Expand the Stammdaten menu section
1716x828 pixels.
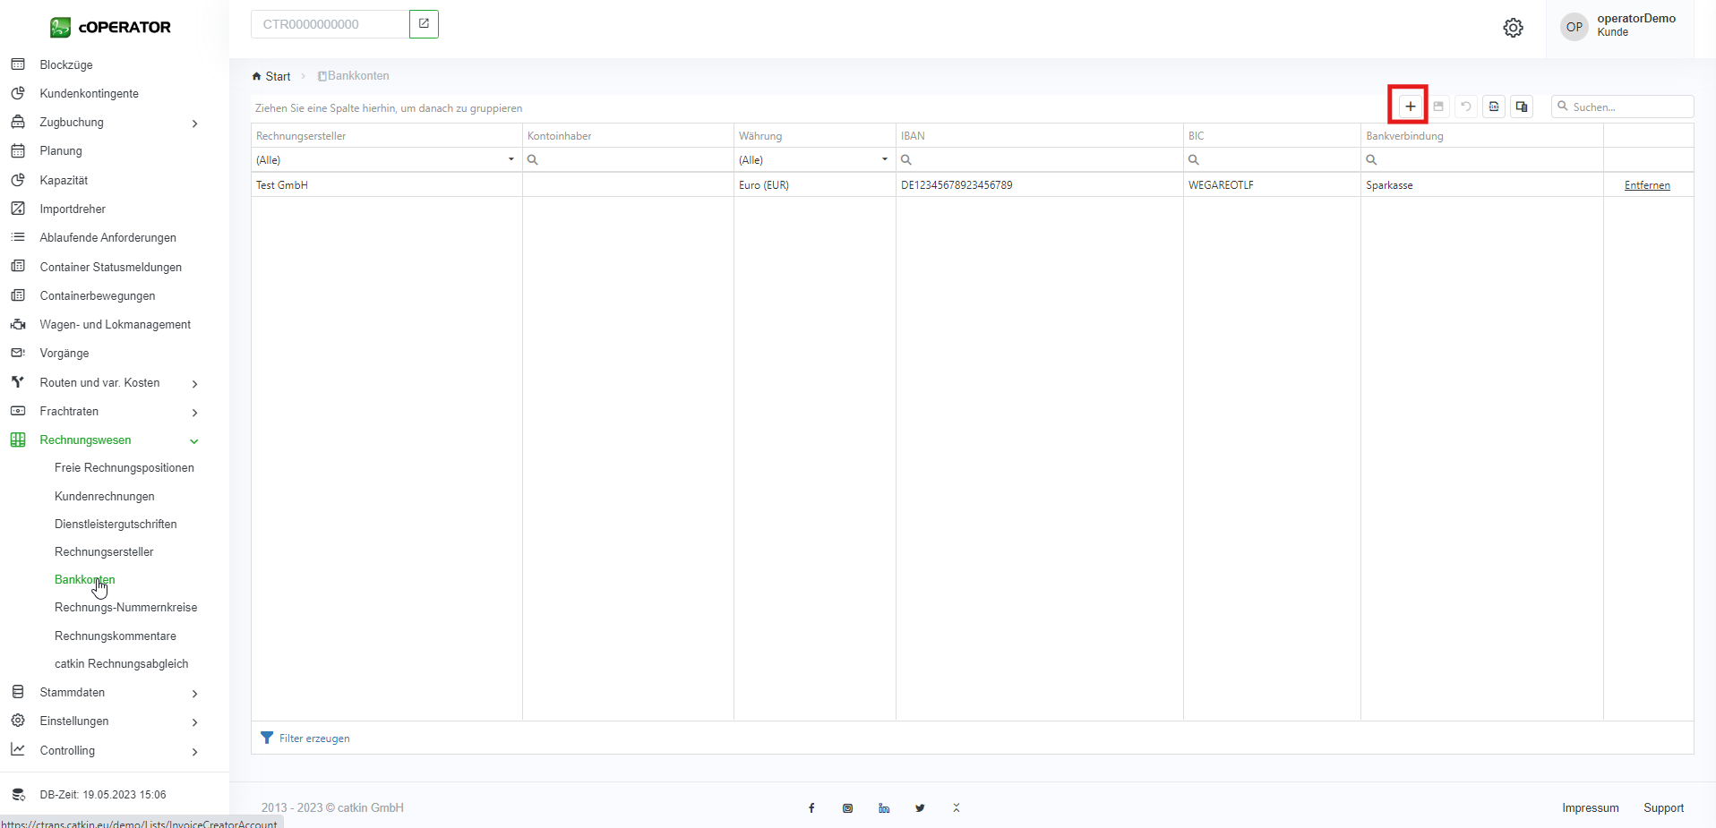(194, 694)
